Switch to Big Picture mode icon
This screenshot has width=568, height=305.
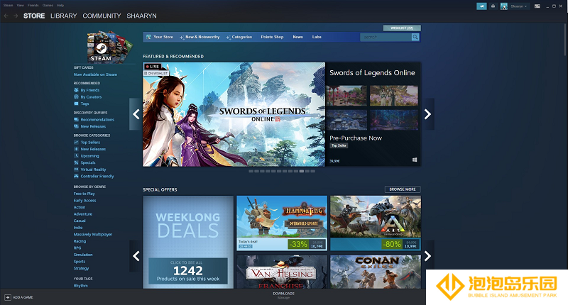click(x=537, y=6)
